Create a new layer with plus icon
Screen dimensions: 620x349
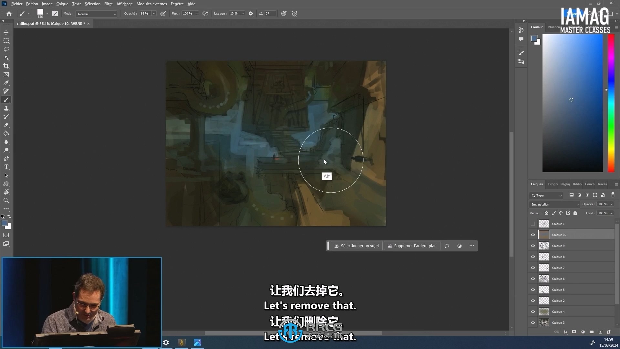click(600, 332)
